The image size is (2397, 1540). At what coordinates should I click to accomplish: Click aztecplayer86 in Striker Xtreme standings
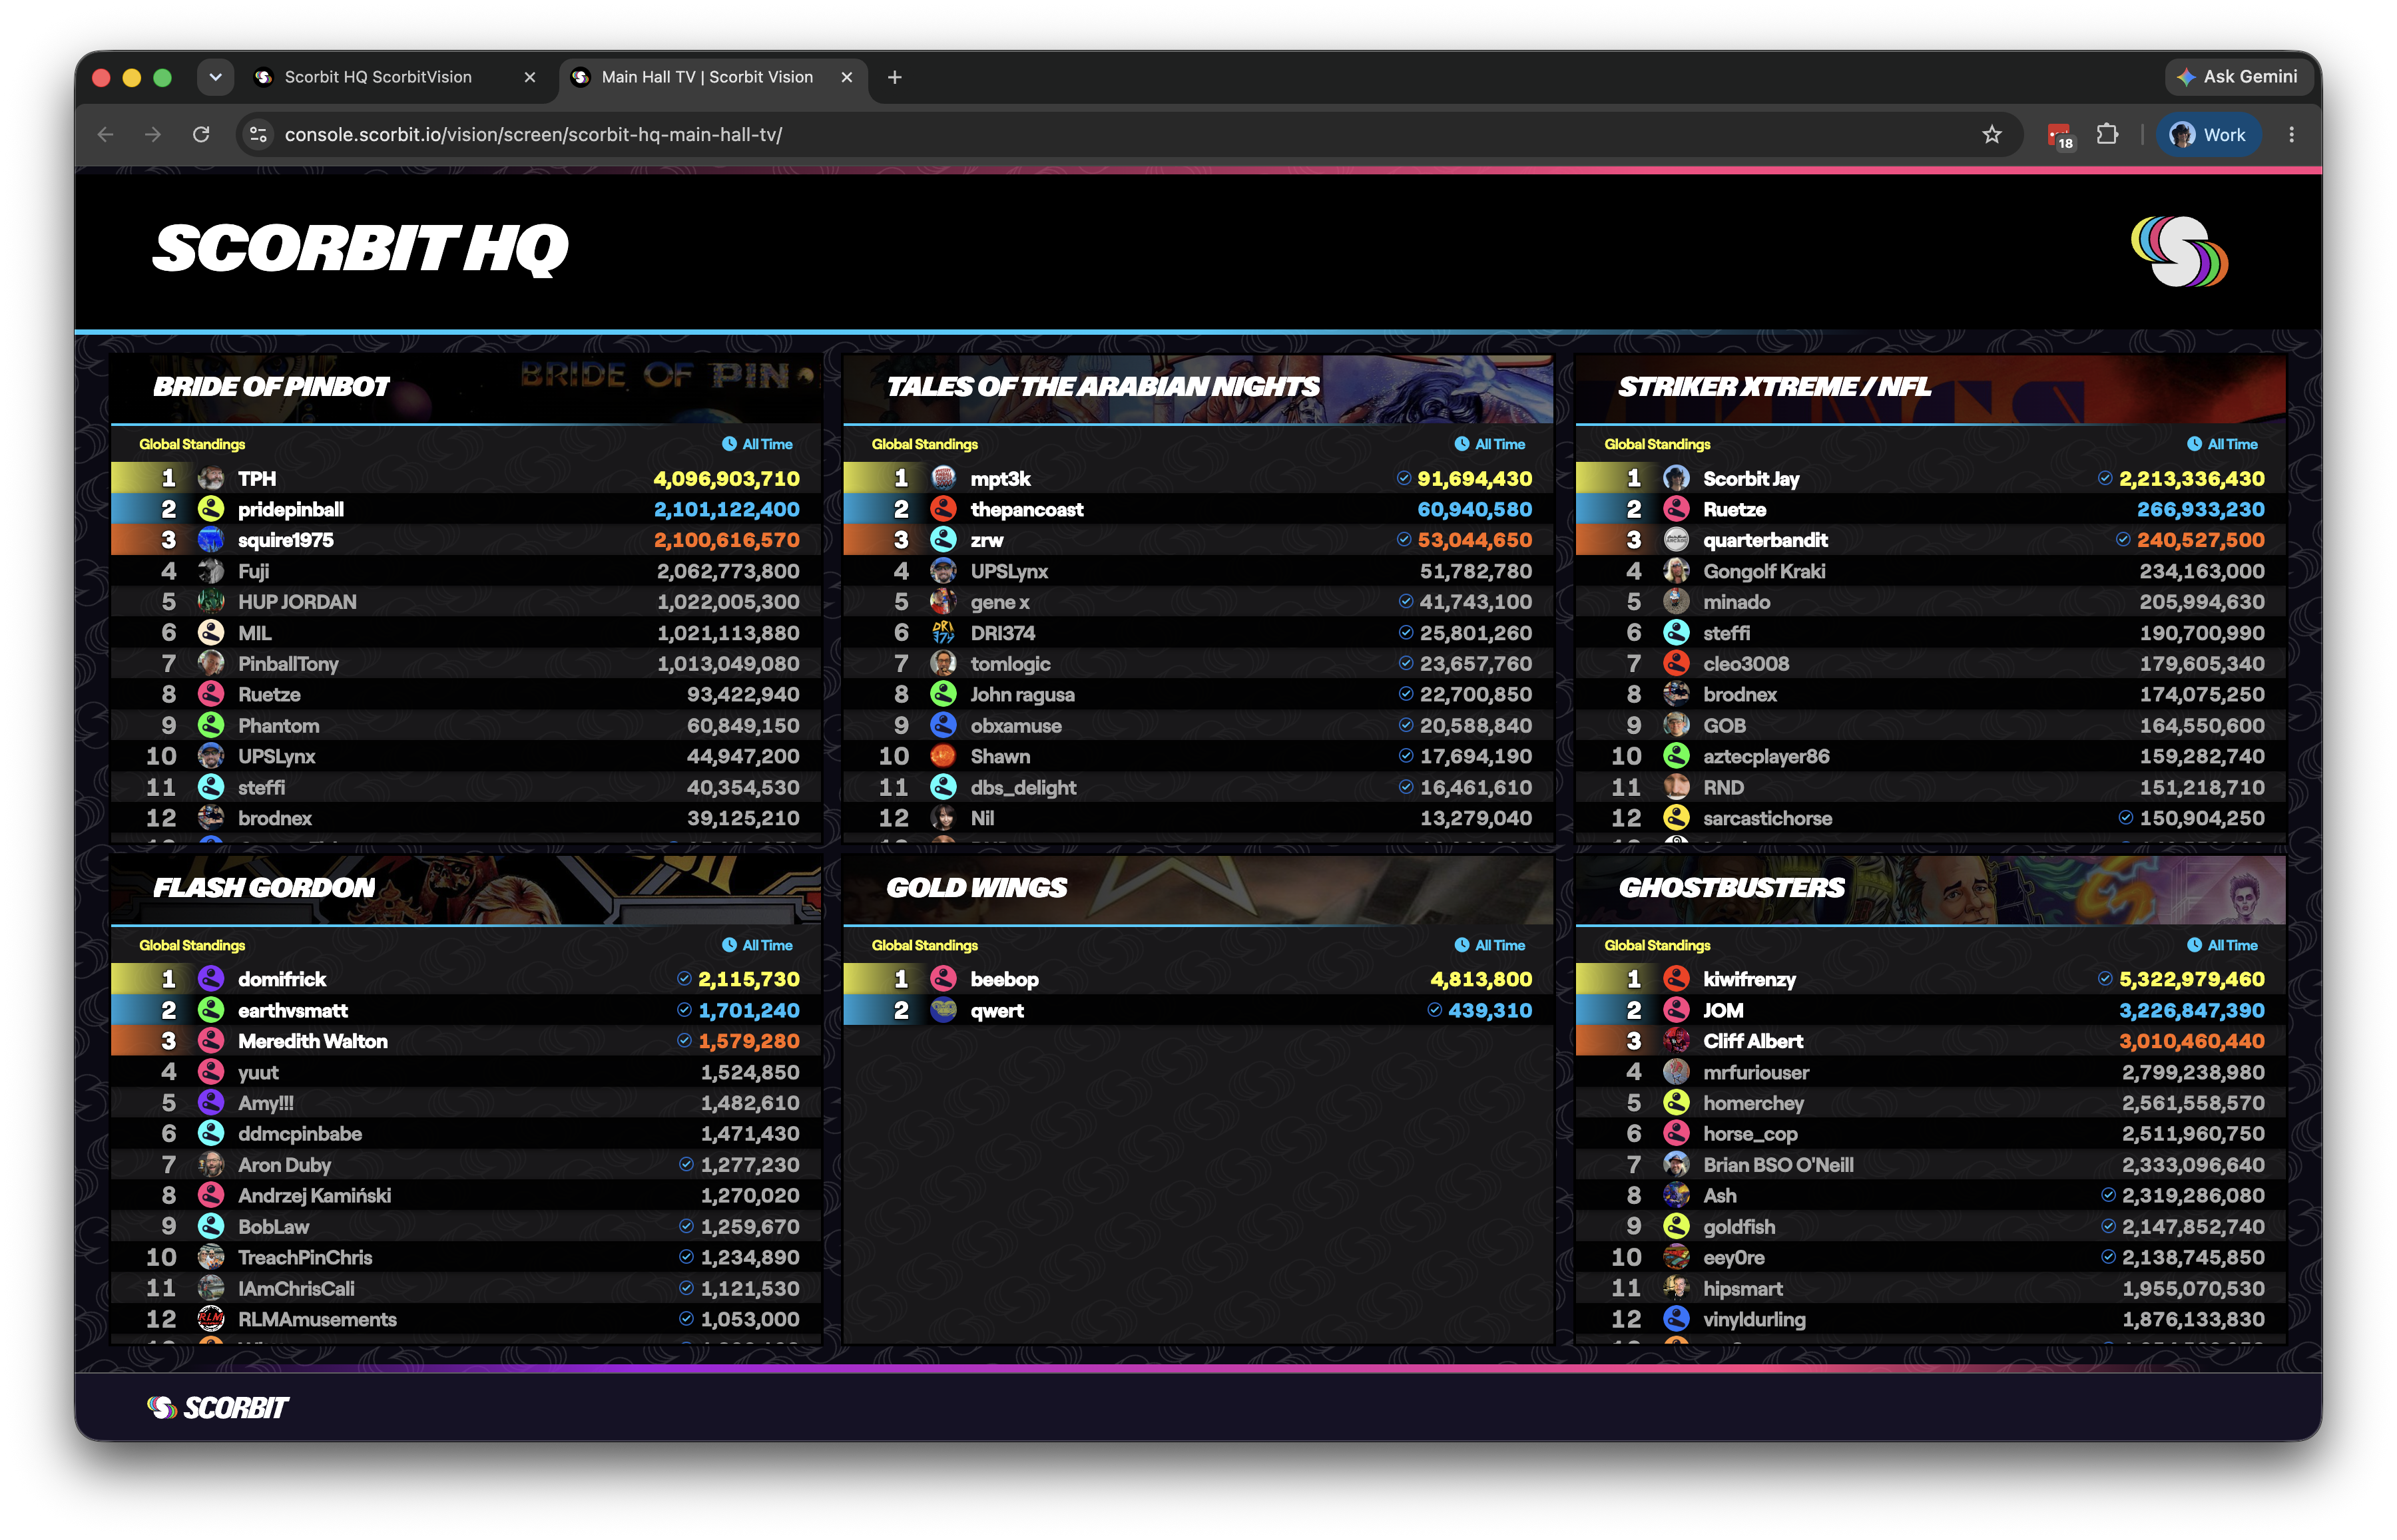coord(1766,756)
